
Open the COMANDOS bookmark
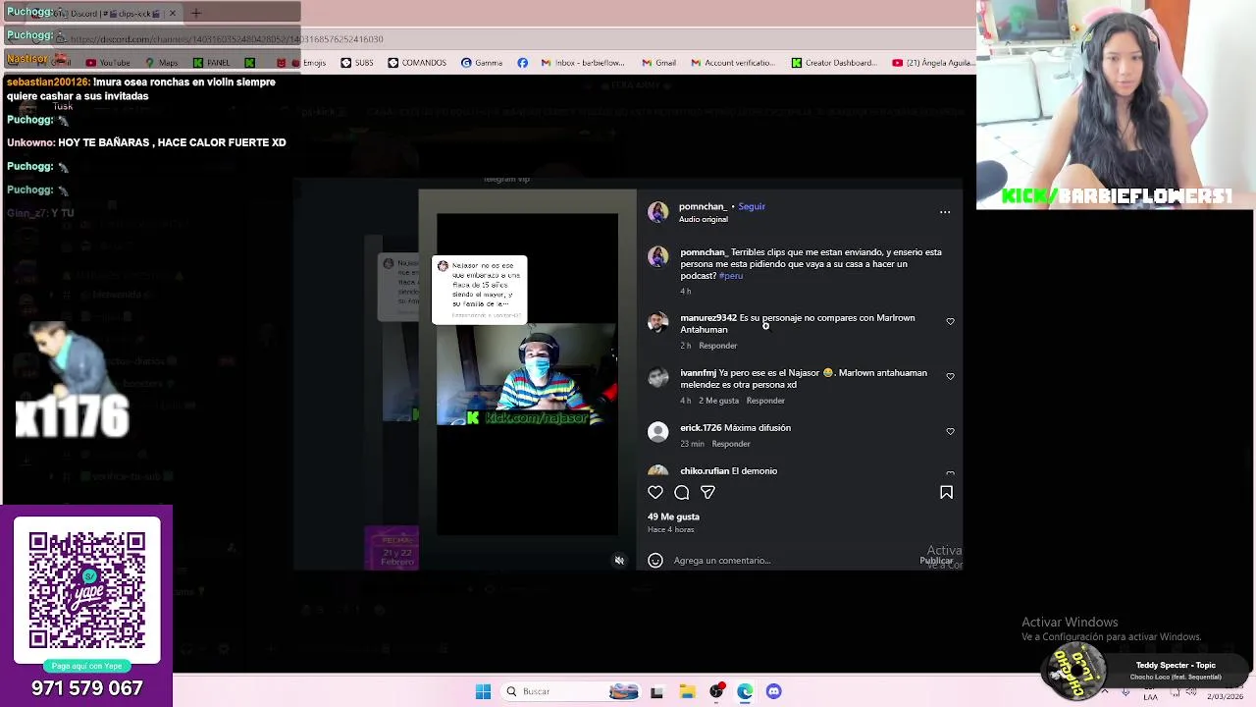[416, 63]
